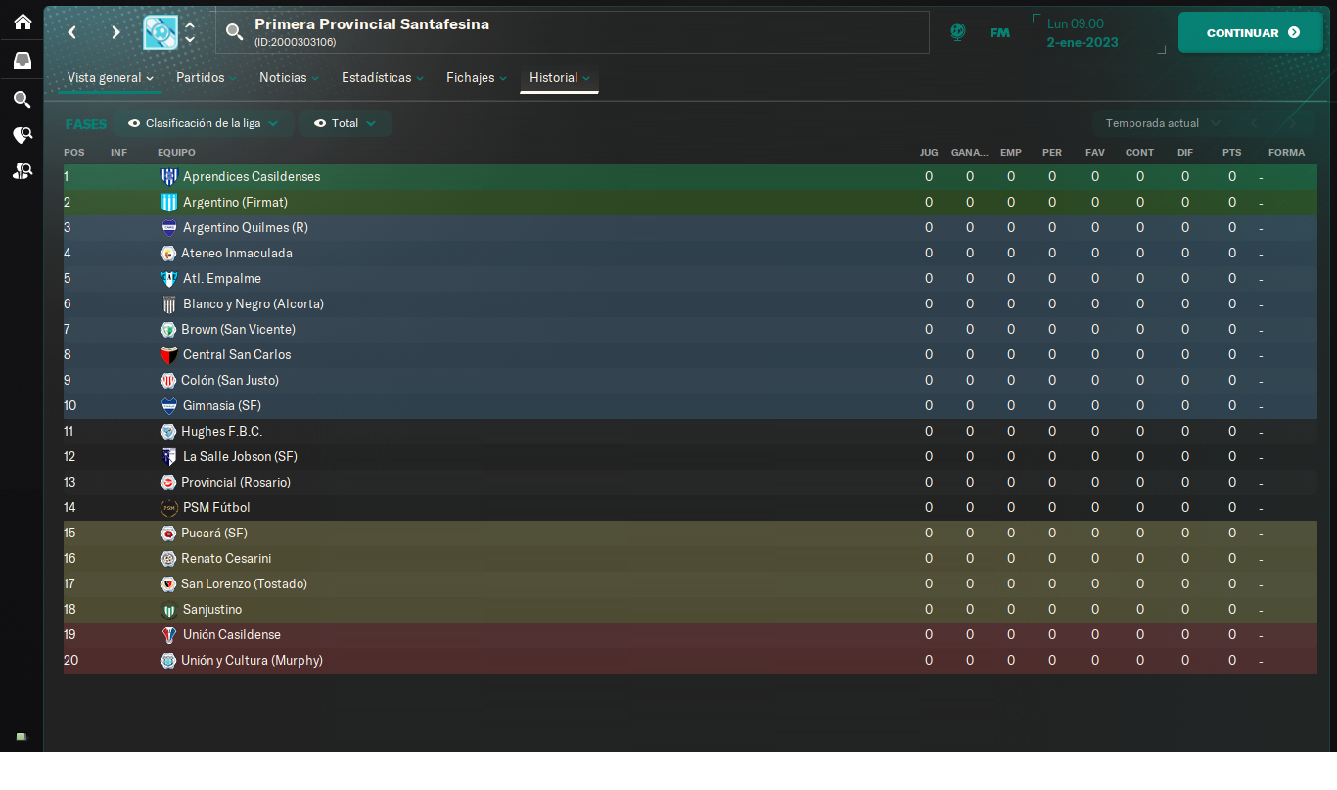This screenshot has width=1337, height=790.
Task: Go forward with the right arrow
Action: coord(115,32)
